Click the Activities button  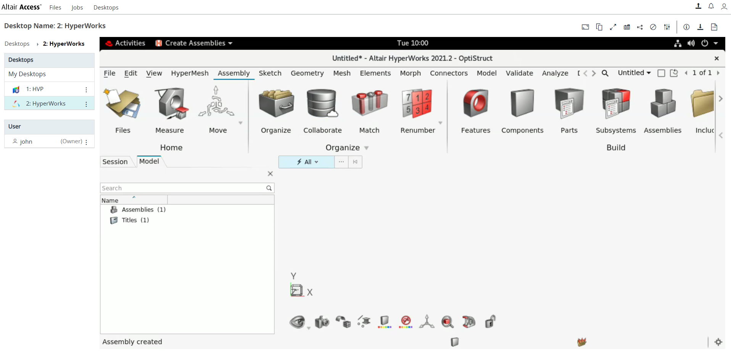click(x=126, y=43)
